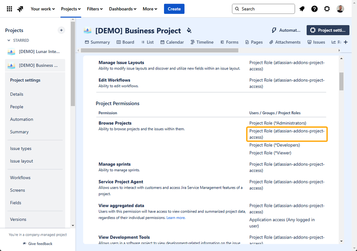The width and height of the screenshot is (357, 251).
Task: Click the plus icon next to Projects heading
Action: point(61,30)
